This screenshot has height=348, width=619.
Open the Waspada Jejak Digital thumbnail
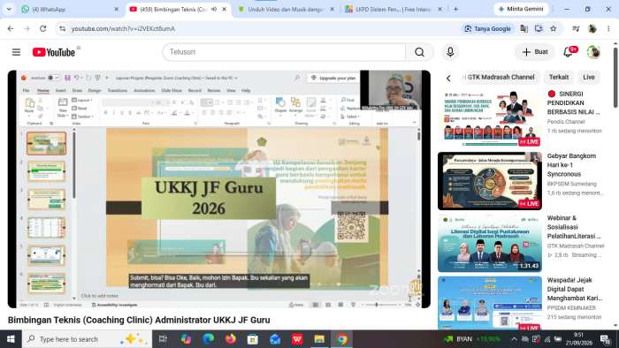pos(490,303)
